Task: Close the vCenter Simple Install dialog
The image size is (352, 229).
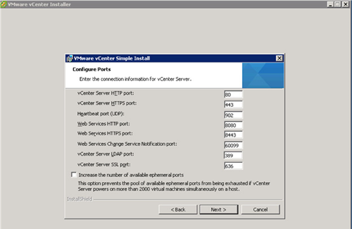Action: [279, 59]
